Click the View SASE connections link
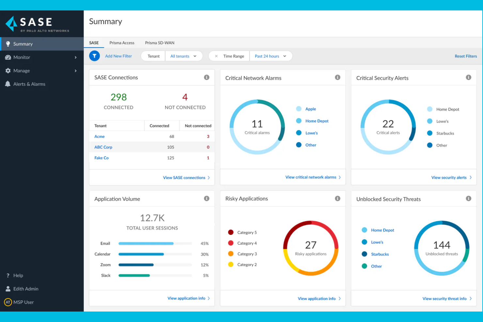Screen dimensions: 483x322 point(184,177)
